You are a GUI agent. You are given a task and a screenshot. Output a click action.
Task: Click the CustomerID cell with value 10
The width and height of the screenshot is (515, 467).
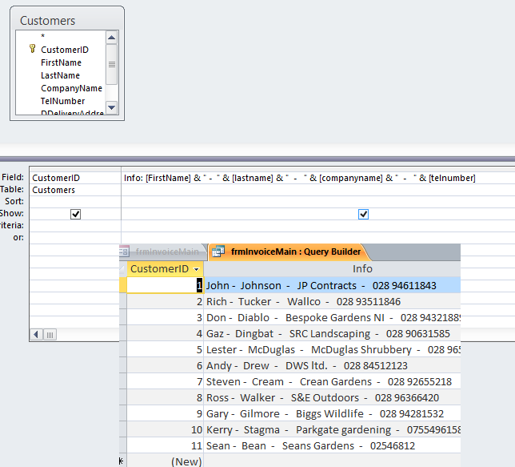166,430
